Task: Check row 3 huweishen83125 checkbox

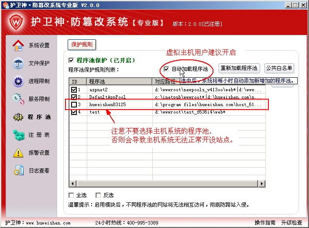Action: coord(74,104)
